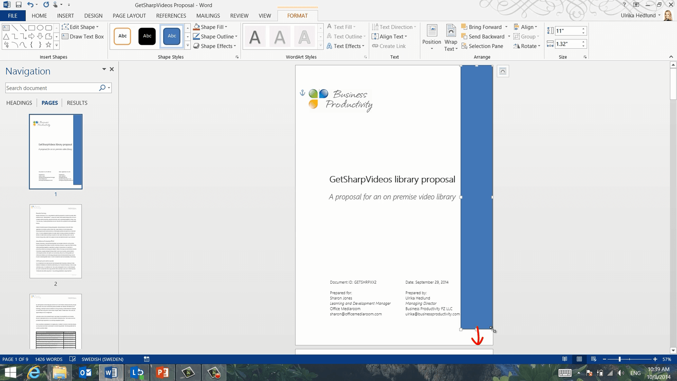
Task: Click the Undo icon in Quick Access Toolbar
Action: tap(30, 5)
